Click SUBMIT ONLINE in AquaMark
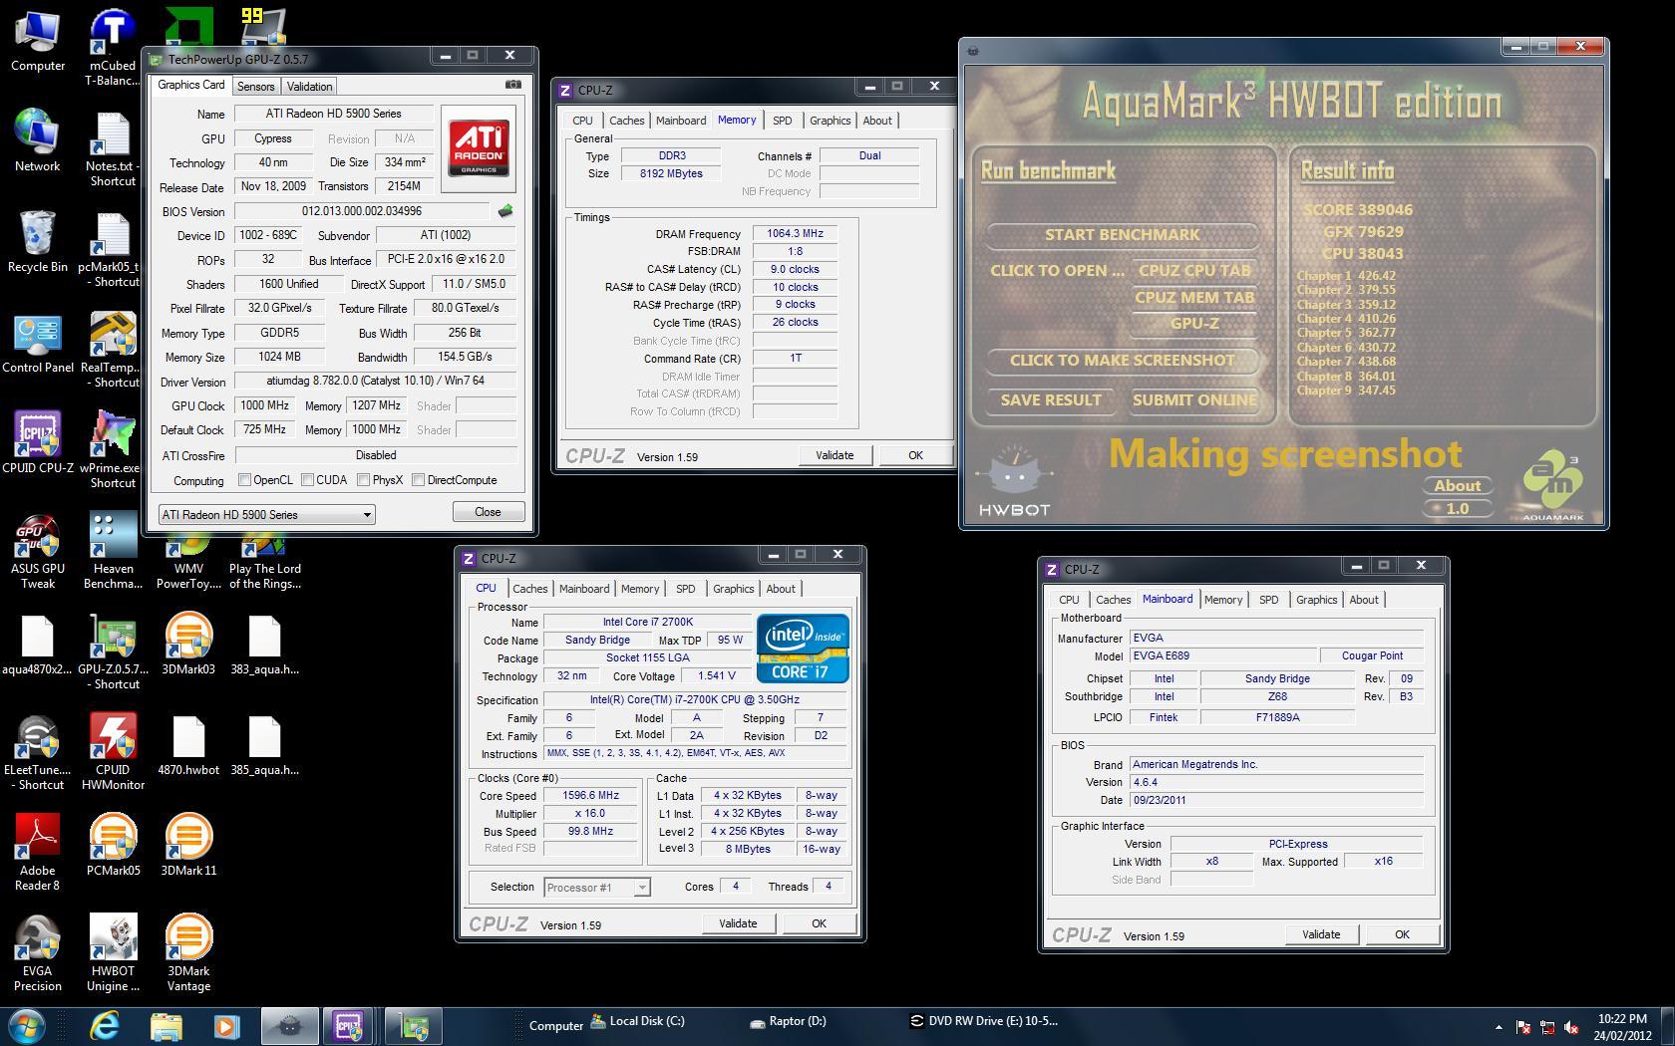The width and height of the screenshot is (1675, 1046). coord(1194,400)
